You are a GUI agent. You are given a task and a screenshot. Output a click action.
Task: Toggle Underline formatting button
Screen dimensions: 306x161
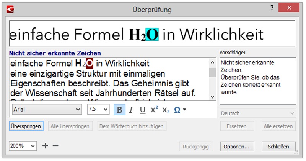[142, 110]
